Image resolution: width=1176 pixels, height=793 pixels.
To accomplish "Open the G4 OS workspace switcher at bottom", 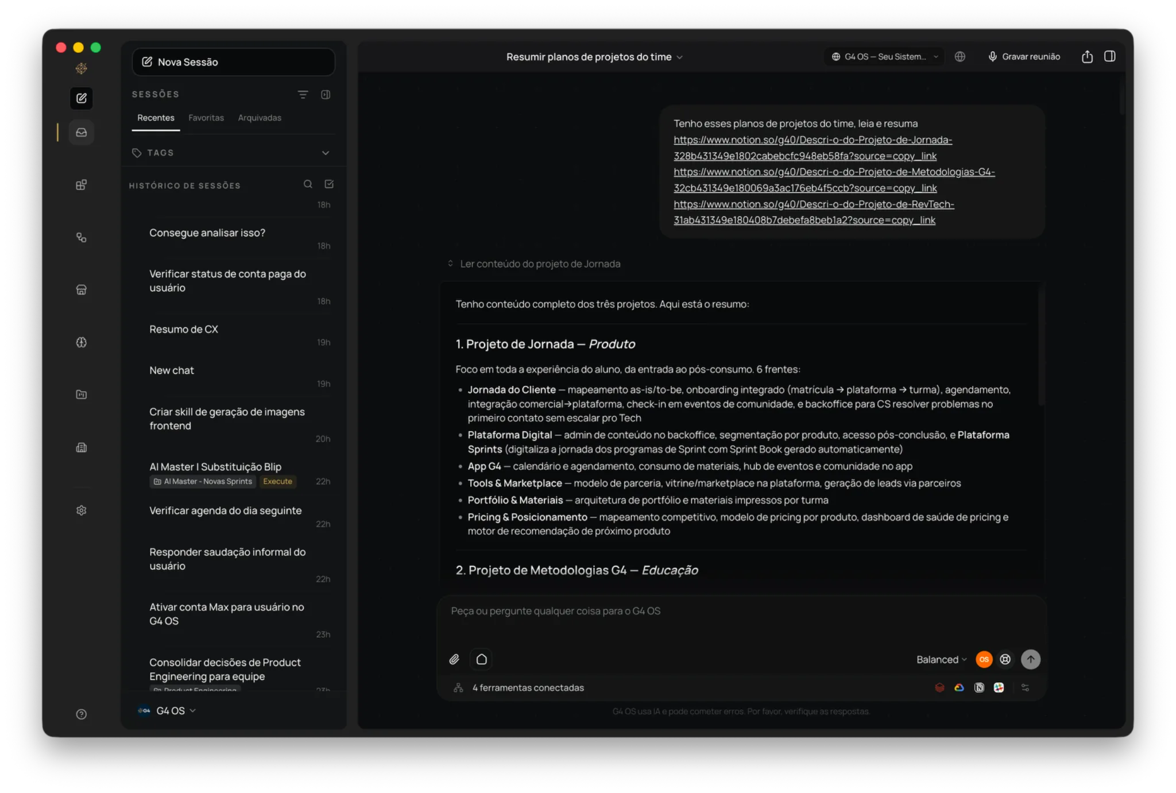I will tap(167, 710).
